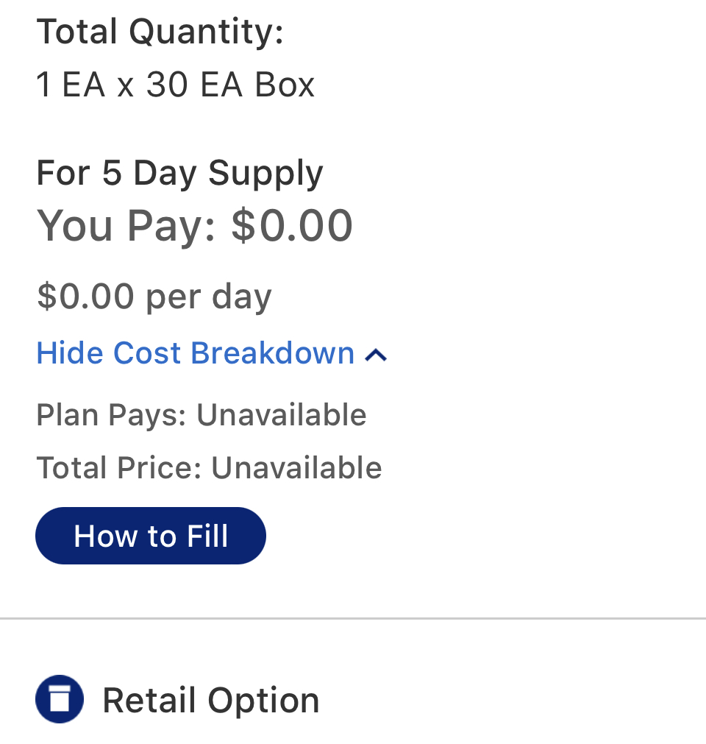Click the Hide Cost Breakdown link
Viewport: 706px width, 744px height.
[x=212, y=353]
